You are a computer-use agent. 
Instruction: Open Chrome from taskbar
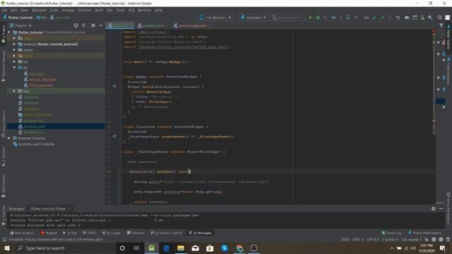[239, 248]
